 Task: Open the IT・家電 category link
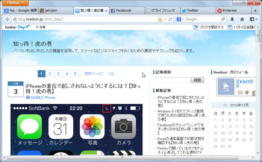pos(41,27)
